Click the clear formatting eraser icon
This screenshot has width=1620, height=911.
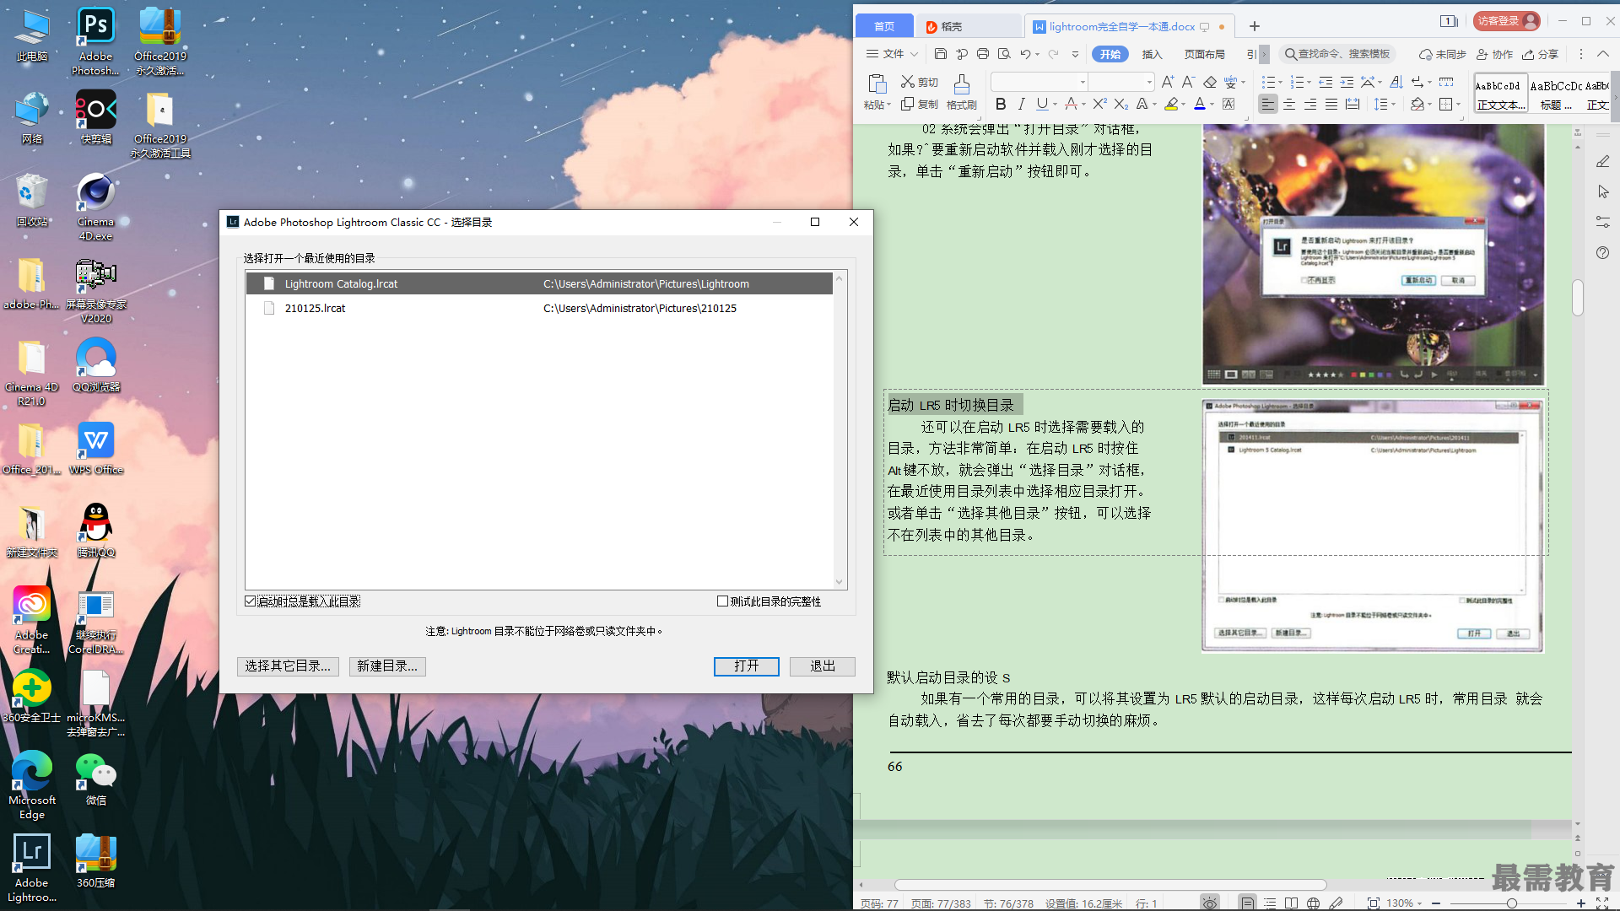(1210, 82)
